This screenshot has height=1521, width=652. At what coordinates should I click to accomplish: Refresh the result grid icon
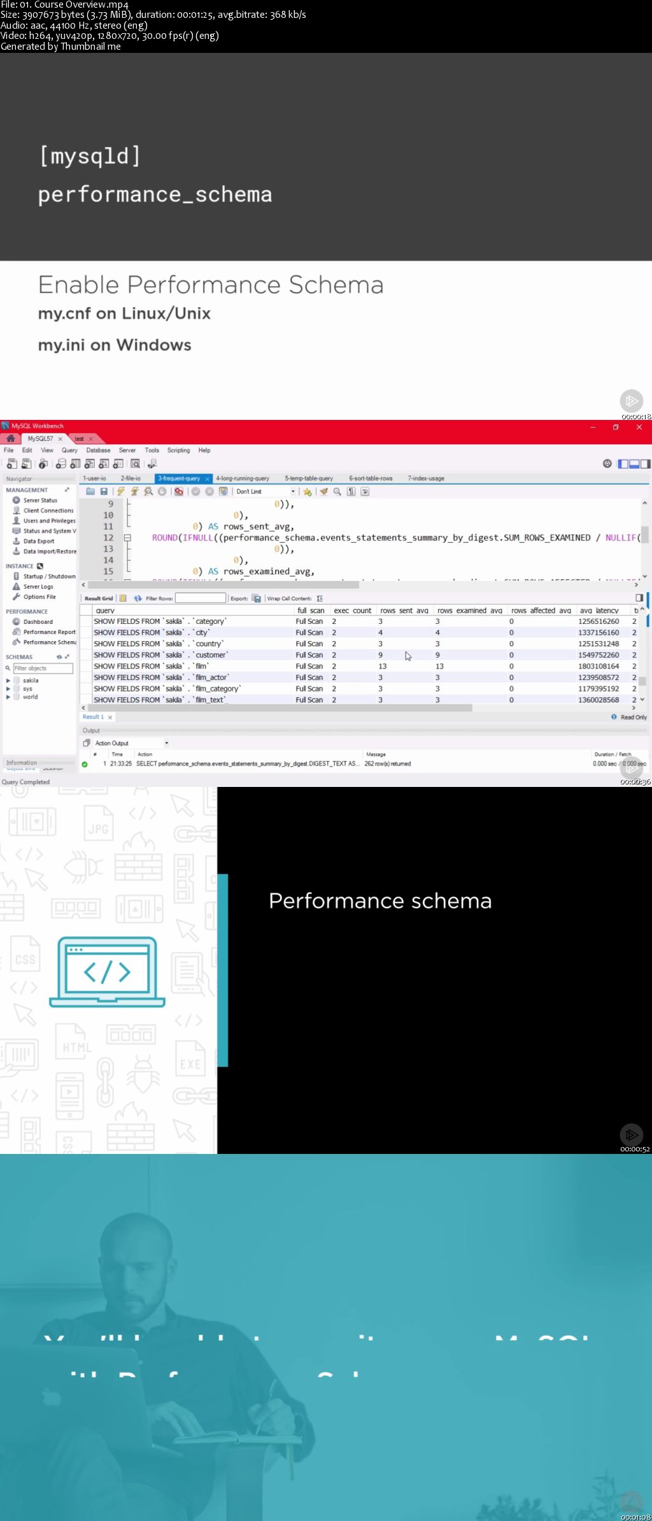(x=138, y=598)
